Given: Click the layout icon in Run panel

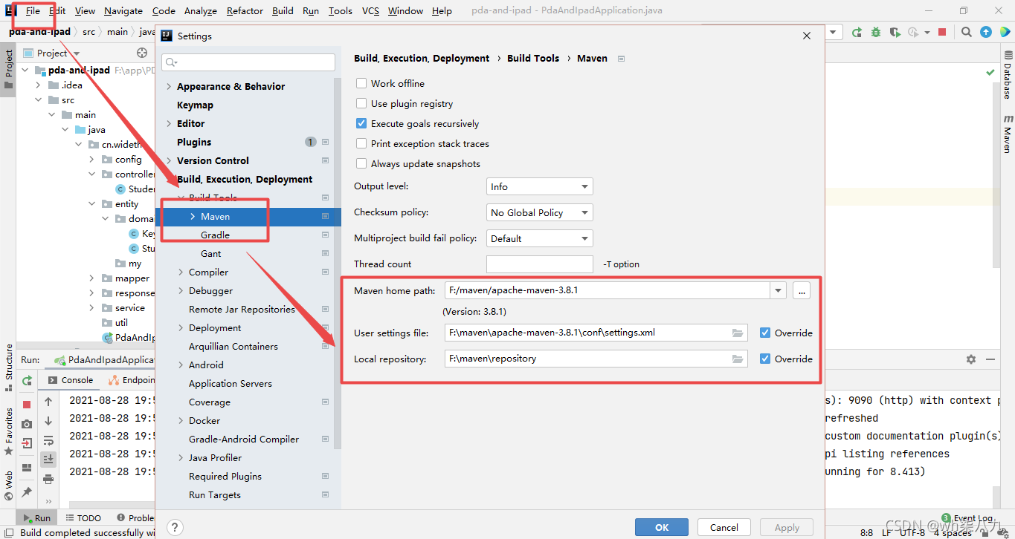Looking at the screenshot, I should click(27, 468).
